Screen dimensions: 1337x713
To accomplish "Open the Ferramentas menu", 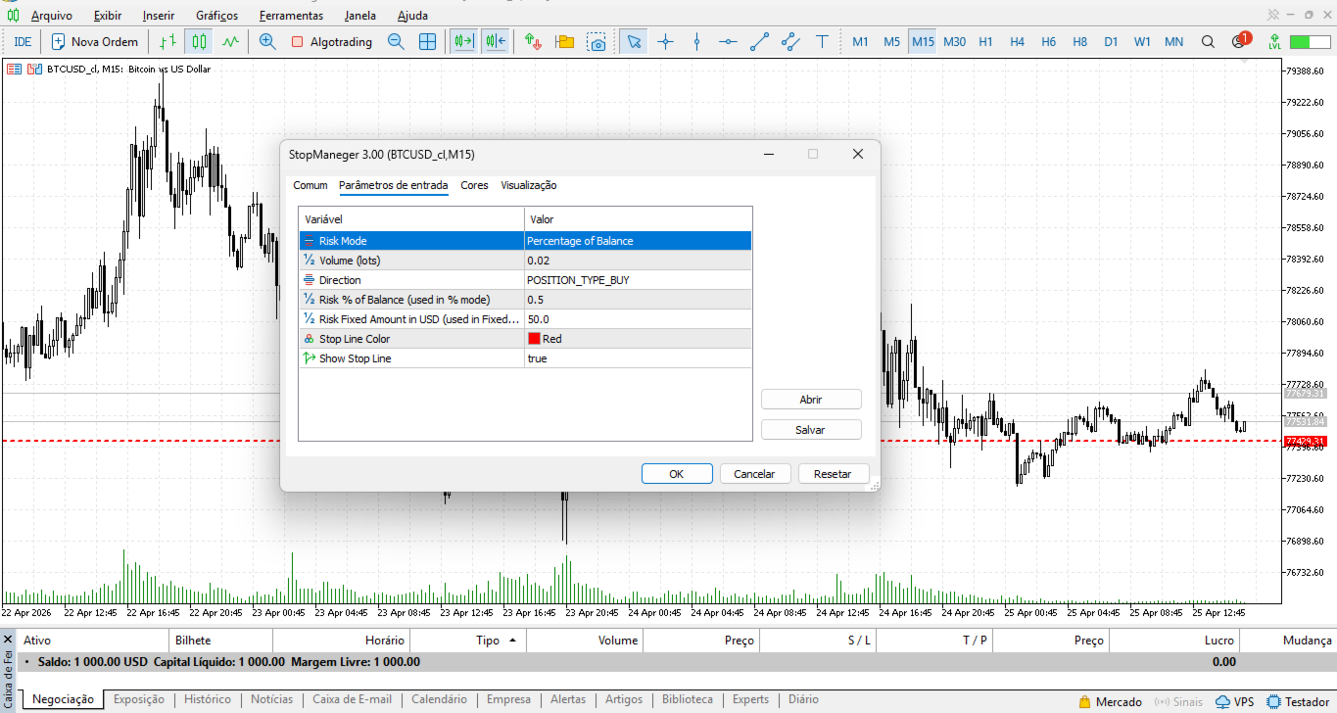I will (x=291, y=16).
